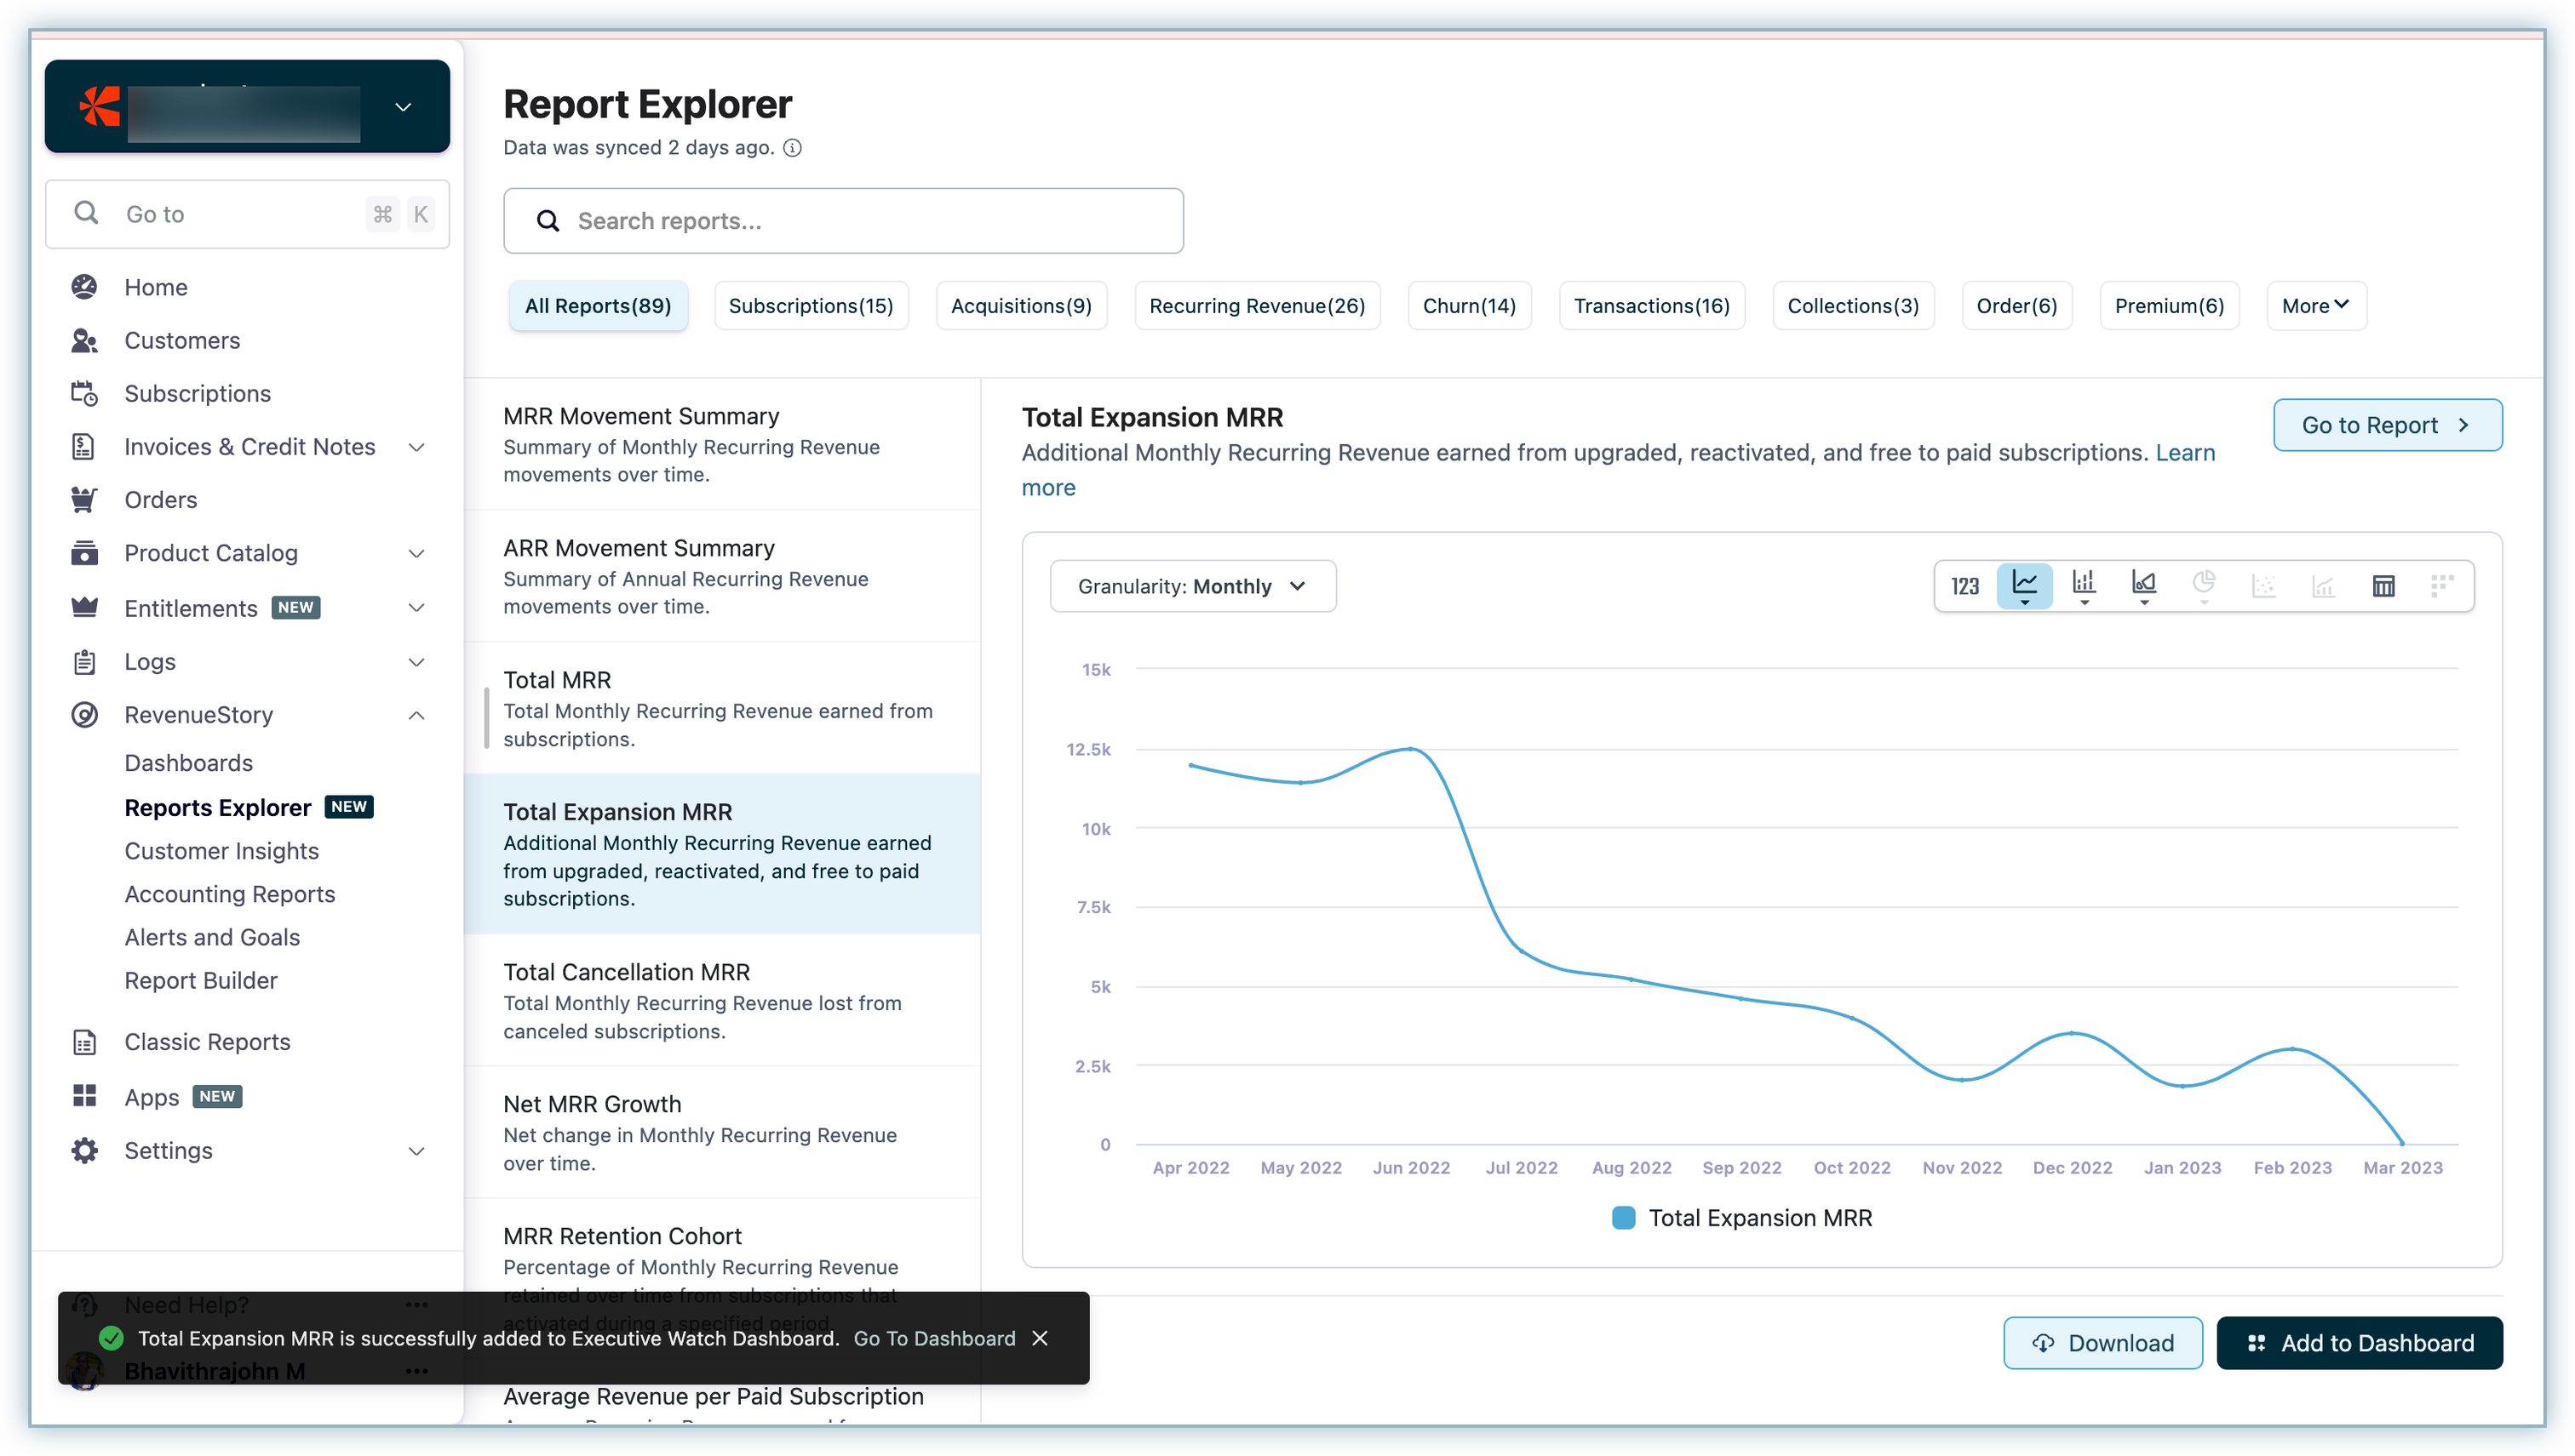
Task: Click the Search reports input field
Action: tap(843, 221)
